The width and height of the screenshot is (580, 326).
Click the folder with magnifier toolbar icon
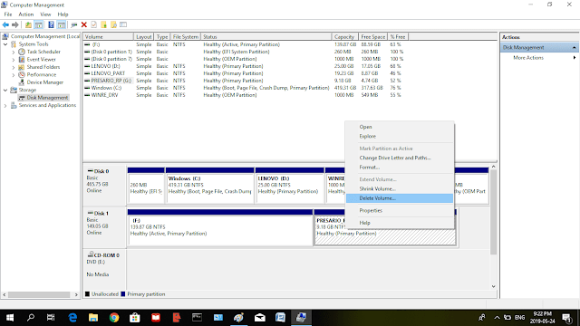(x=113, y=24)
